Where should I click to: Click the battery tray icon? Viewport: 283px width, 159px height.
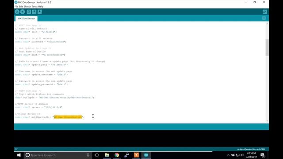233,155
